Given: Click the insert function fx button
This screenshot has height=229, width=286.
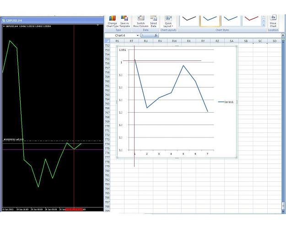Looking at the screenshot, I should (x=156, y=35).
